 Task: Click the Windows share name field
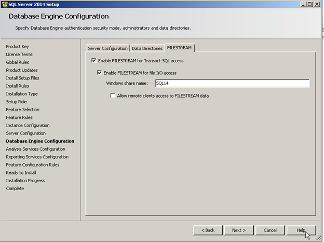232,83
